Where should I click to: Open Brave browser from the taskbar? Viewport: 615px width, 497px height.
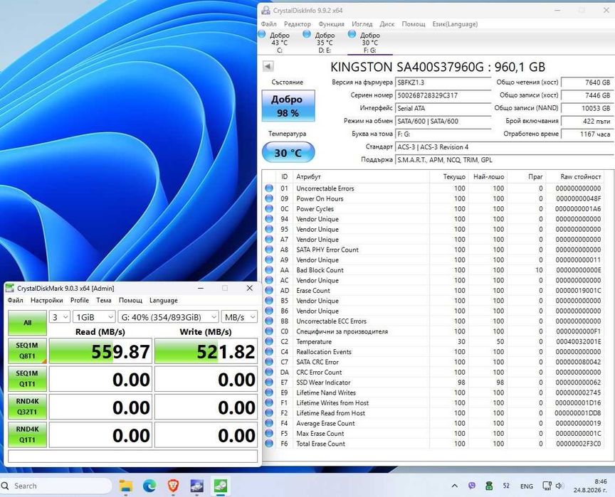174,486
